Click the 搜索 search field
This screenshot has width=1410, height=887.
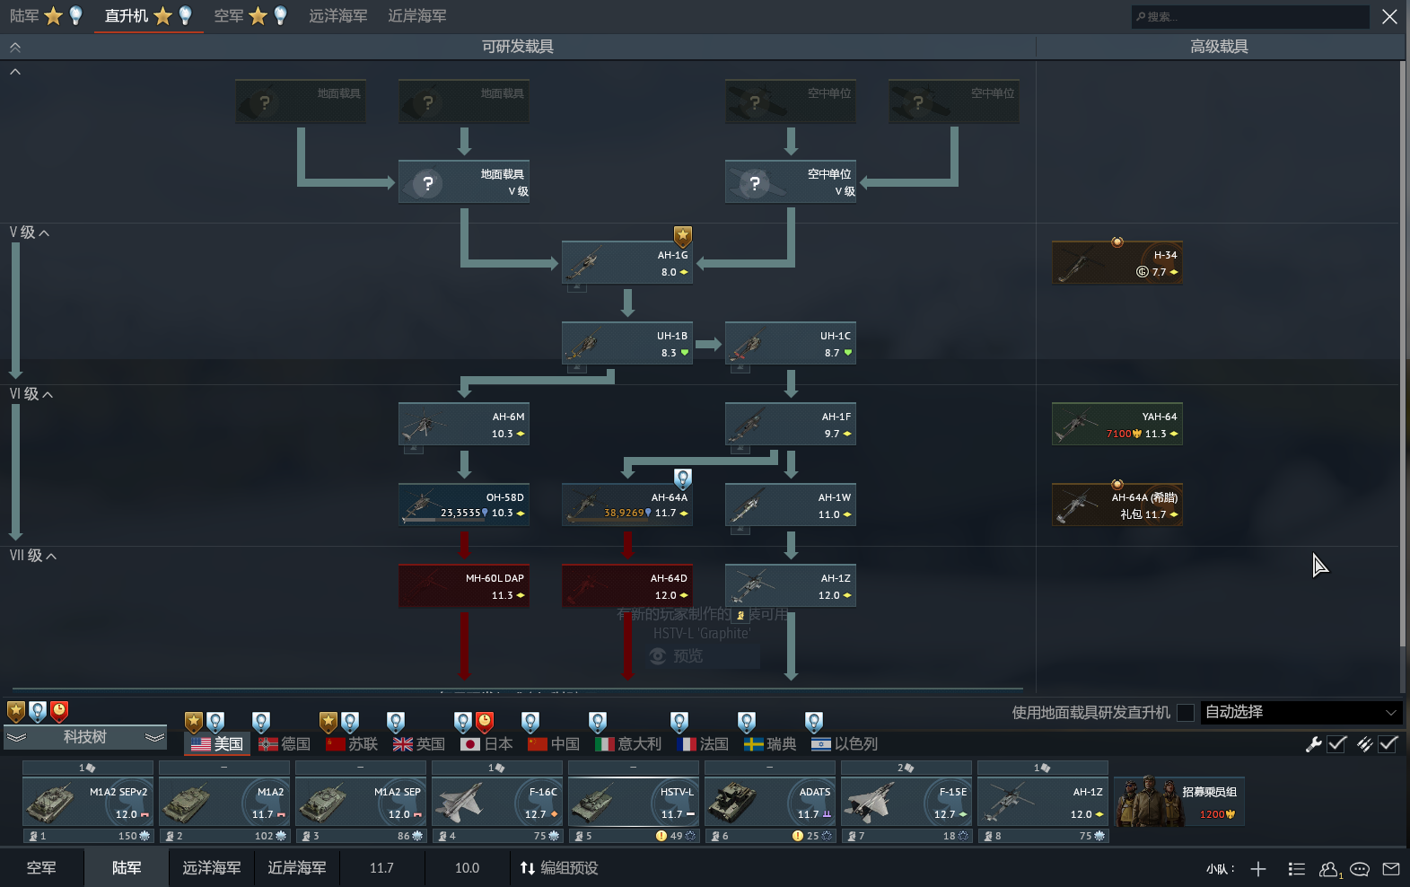click(x=1250, y=16)
